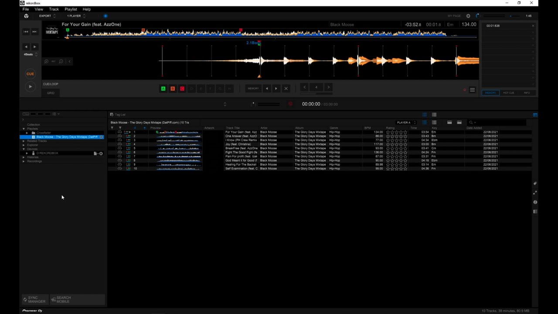Image resolution: width=558 pixels, height=314 pixels.
Task: Jump to previous track
Action: [26, 31]
